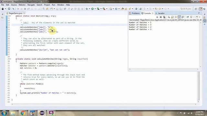Image resolution: width=207 pixels, height=116 pixels.
Task: Click the Debug bug icon
Action: point(87,9)
